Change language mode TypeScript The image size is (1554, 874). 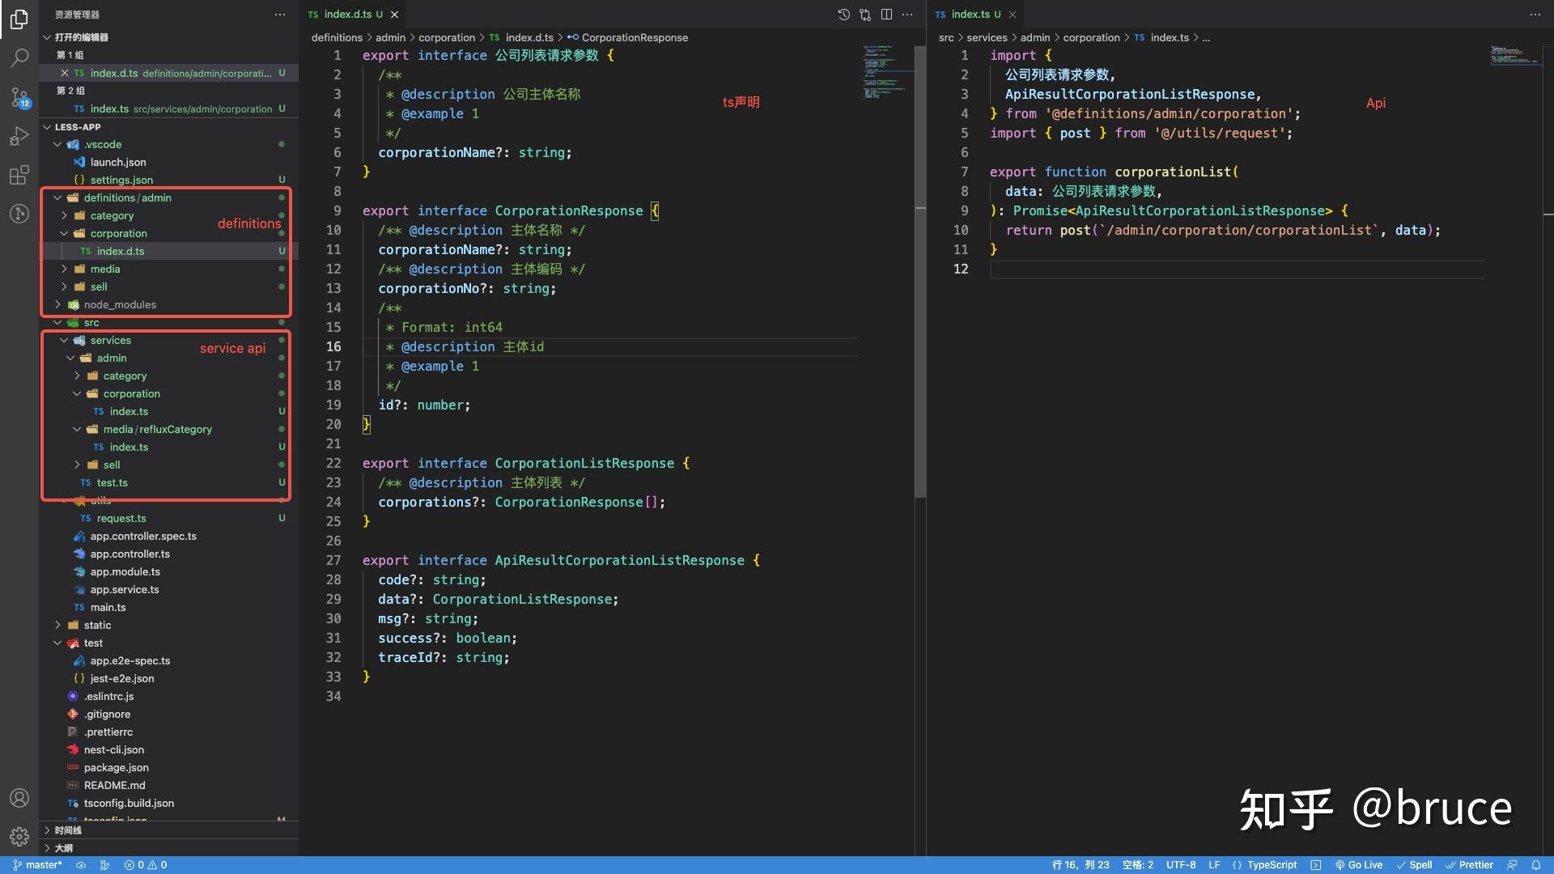(1272, 865)
